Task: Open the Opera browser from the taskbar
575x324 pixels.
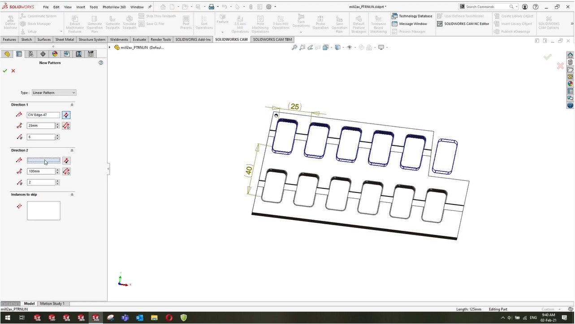Action: click(x=169, y=318)
